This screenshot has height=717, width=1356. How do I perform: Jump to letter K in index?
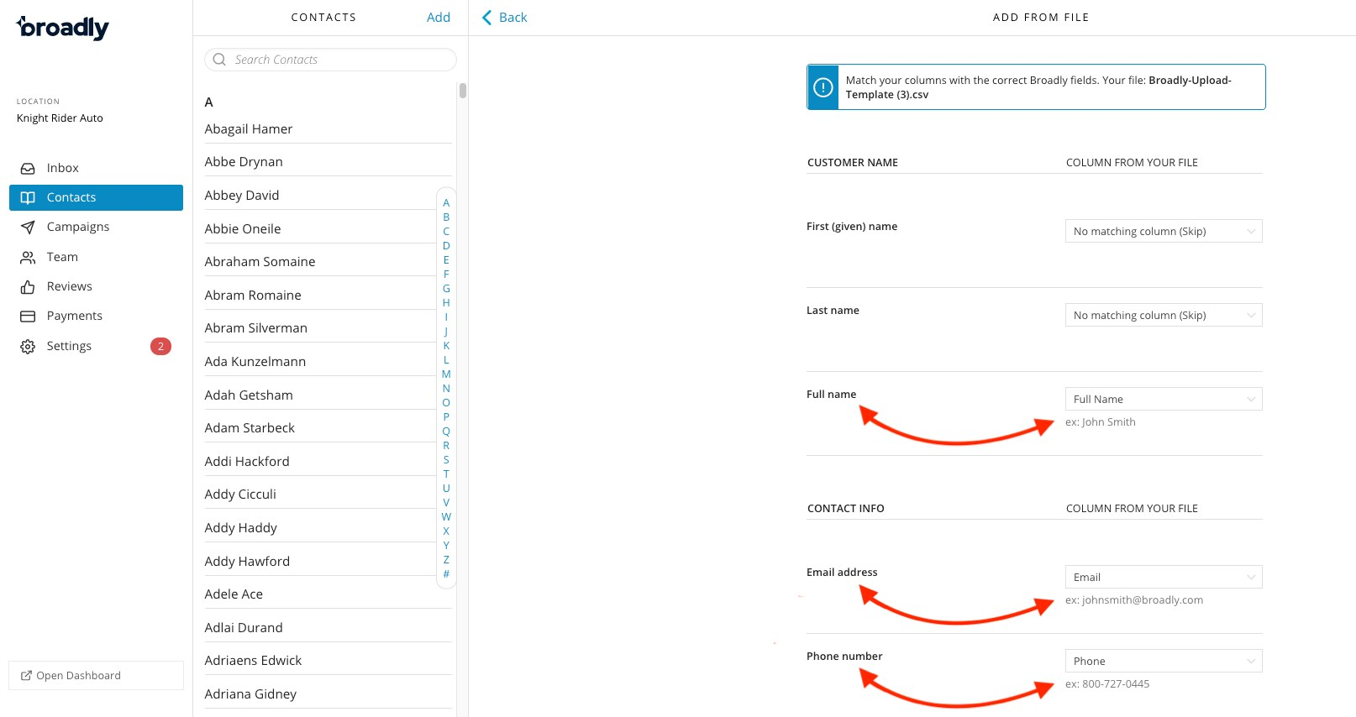pyautogui.click(x=446, y=346)
